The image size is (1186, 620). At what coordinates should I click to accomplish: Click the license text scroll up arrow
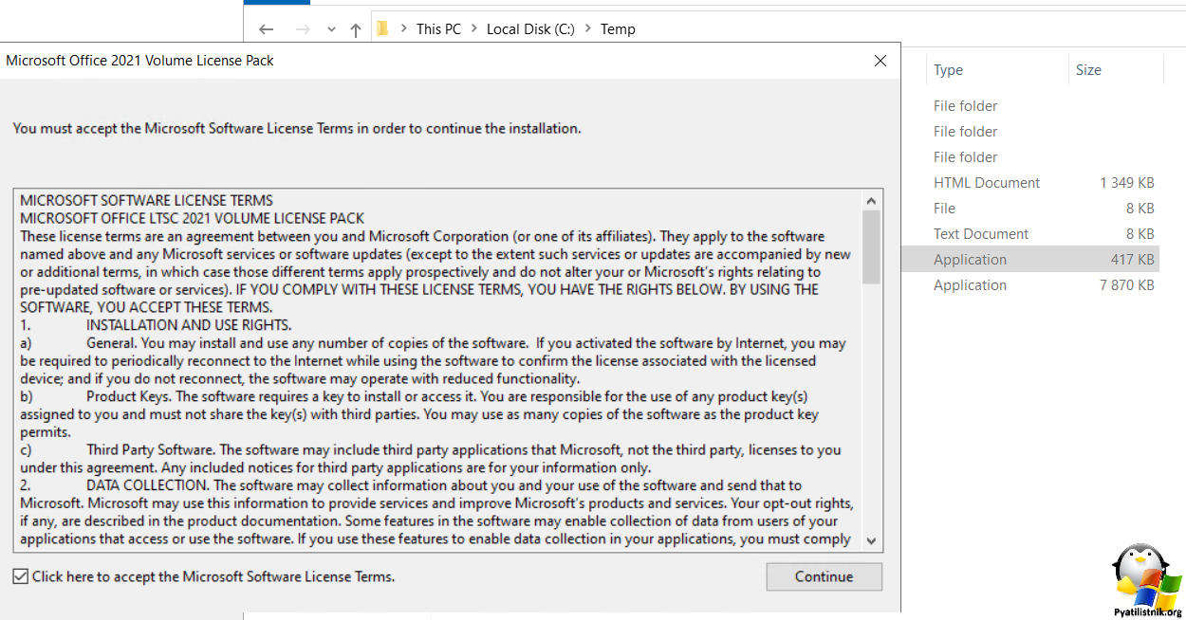click(871, 200)
